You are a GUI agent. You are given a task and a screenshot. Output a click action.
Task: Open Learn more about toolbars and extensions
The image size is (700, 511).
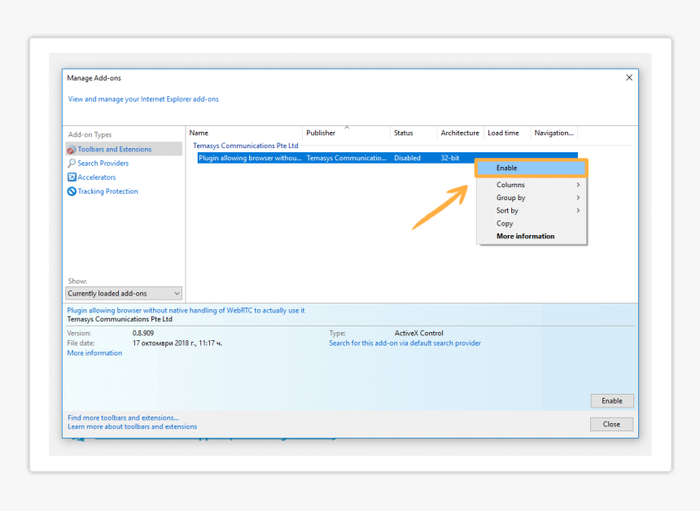132,426
